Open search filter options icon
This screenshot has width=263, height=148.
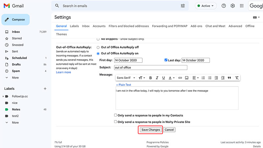click(183, 6)
